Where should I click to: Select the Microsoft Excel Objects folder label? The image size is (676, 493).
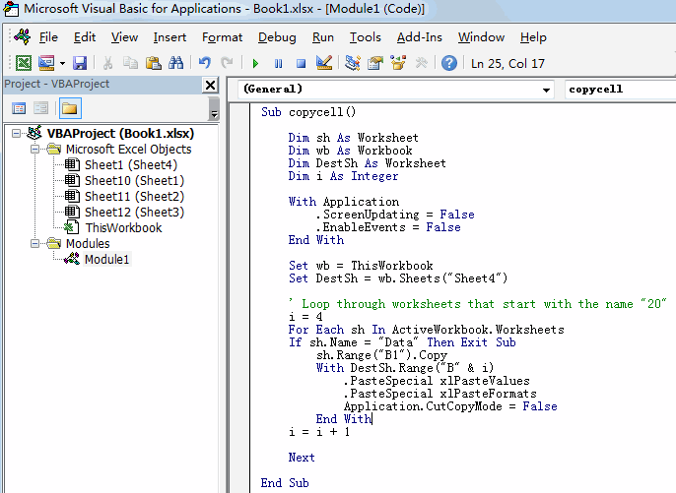[128, 149]
